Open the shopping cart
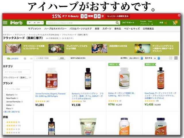 pos(175,23)
